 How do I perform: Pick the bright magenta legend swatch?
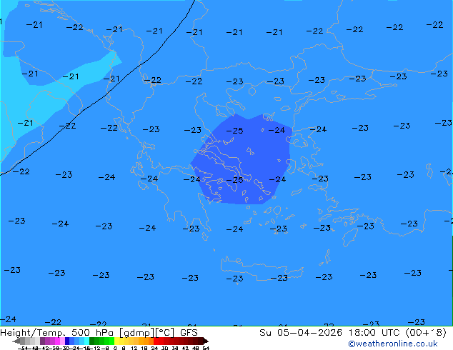click(x=57, y=341)
